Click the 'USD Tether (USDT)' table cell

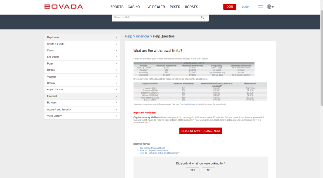[x=150, y=98]
